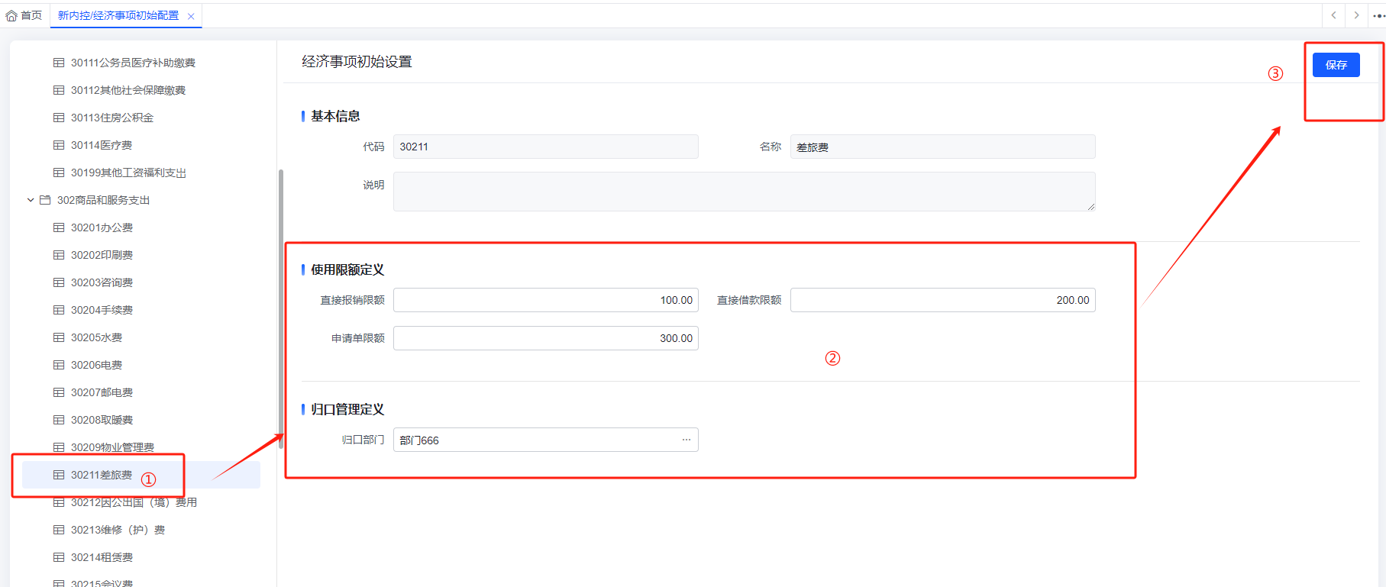Select the 新内控/经济事项初始配置 tab

tap(119, 15)
